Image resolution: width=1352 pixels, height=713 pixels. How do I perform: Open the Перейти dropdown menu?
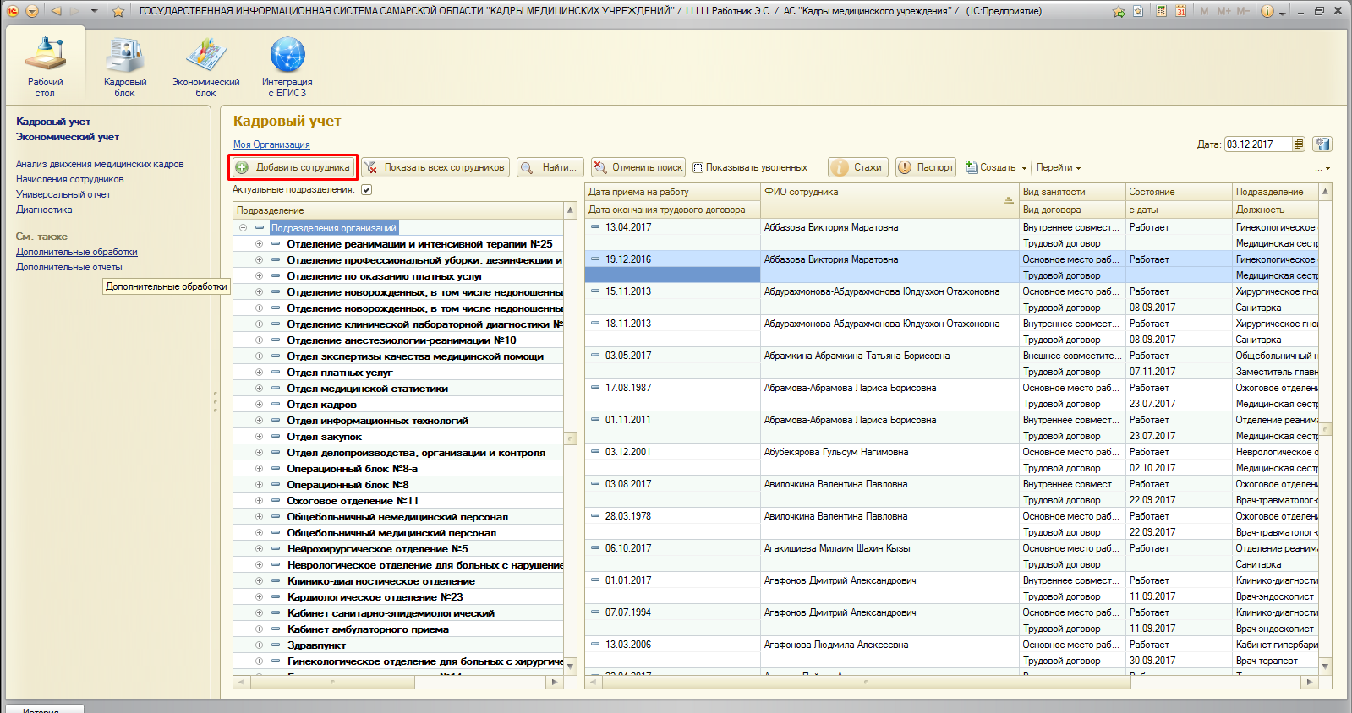pyautogui.click(x=1059, y=167)
